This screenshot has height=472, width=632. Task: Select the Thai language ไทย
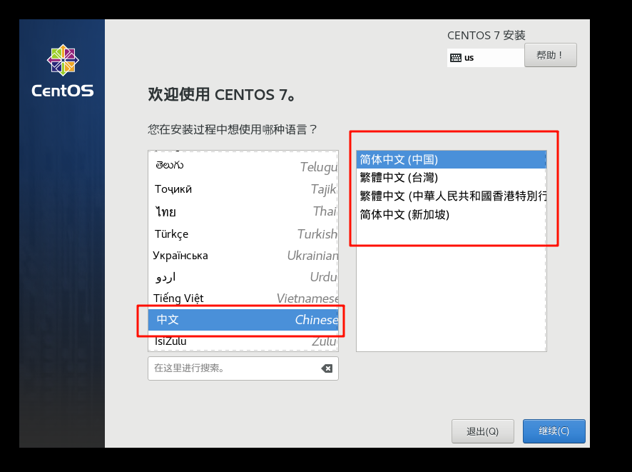243,211
